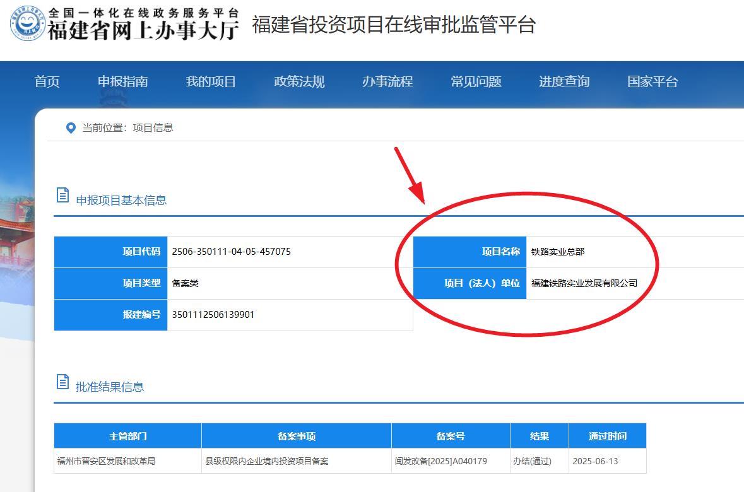Click the 项目名称 label cell
744x492 pixels.
469,252
